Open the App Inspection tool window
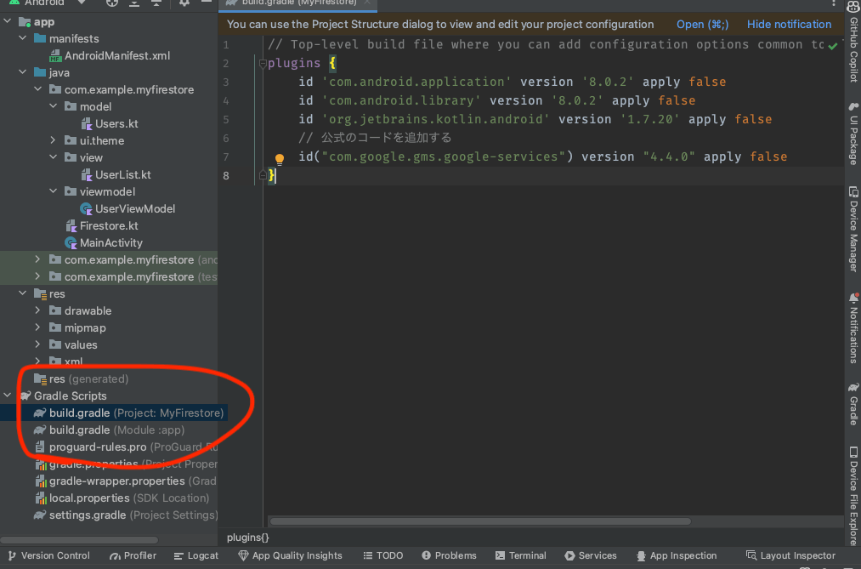The width and height of the screenshot is (861, 569). pyautogui.click(x=677, y=556)
